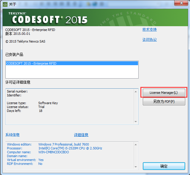Click system info scroll down arrow
Viewport: 190px width, 175px height.
(x=136, y=167)
